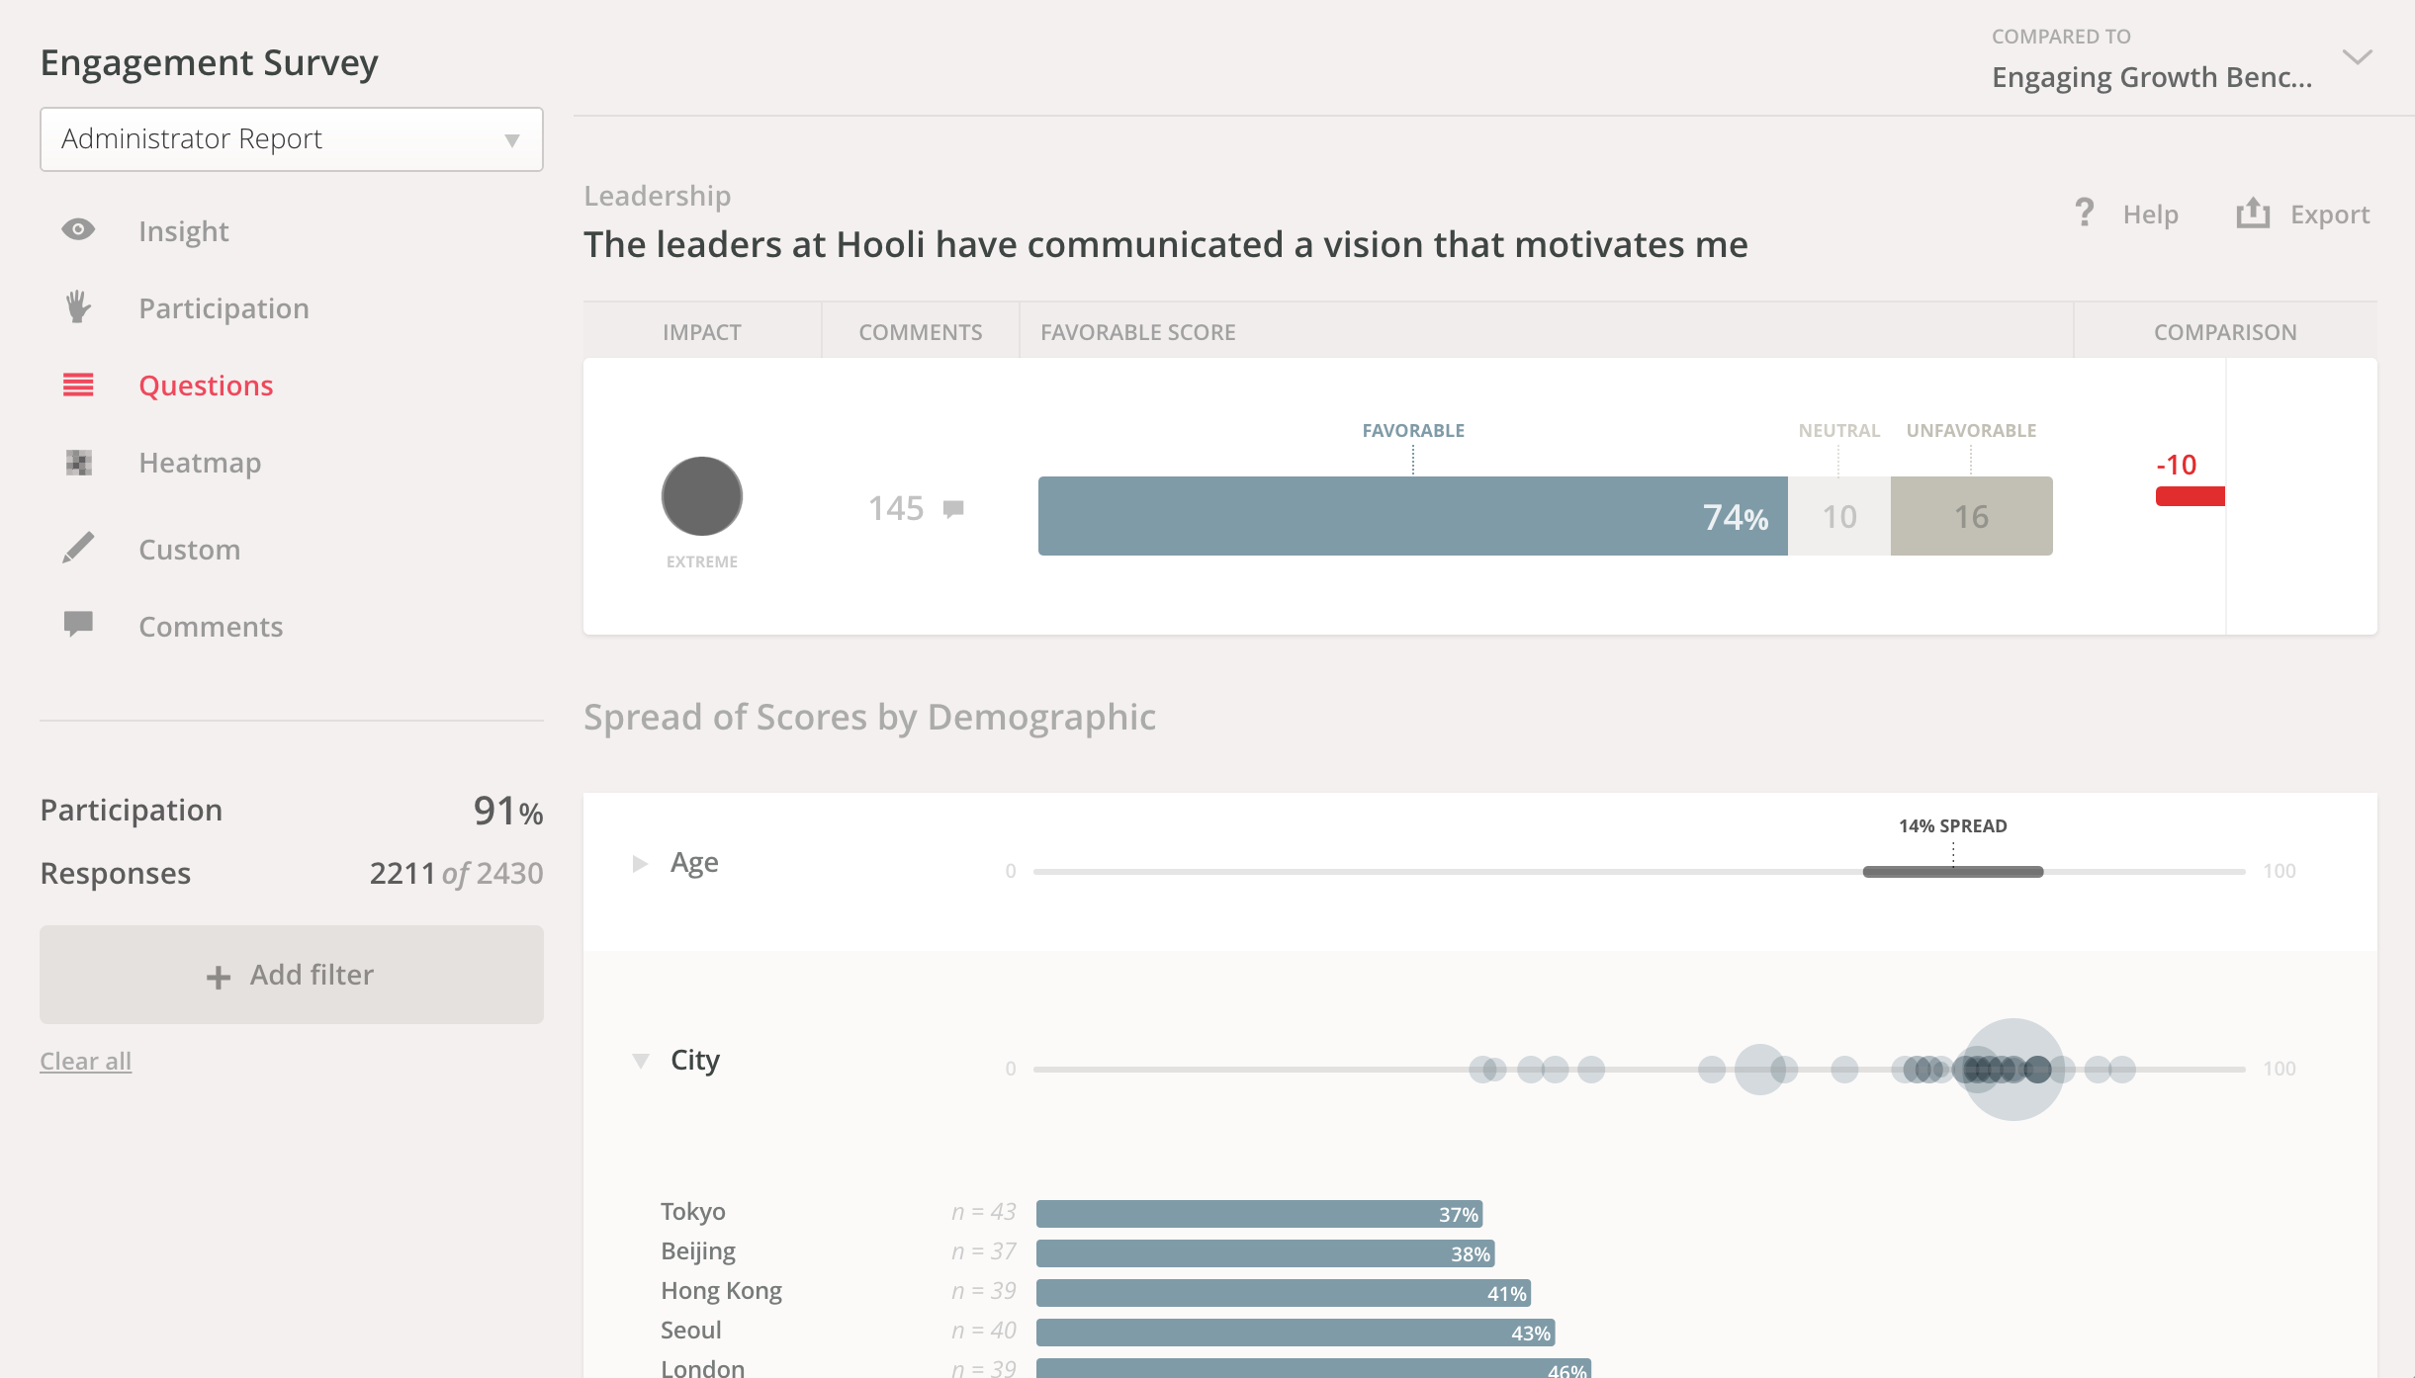This screenshot has width=2415, height=1378.
Task: Click the Age 14% spread range bar
Action: coord(1953,872)
